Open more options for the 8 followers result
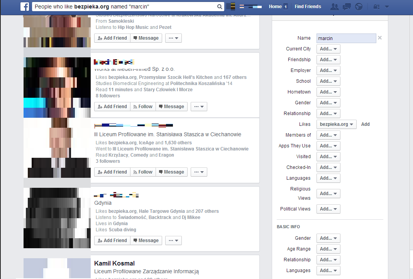 coord(199,107)
